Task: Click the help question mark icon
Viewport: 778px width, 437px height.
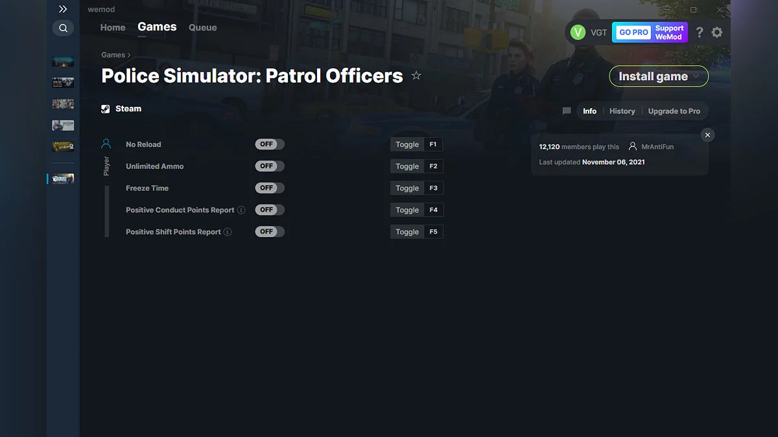Action: click(699, 32)
